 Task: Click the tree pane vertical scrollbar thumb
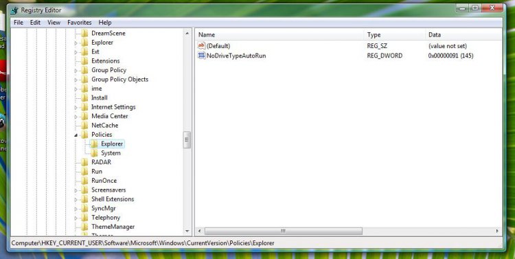(x=187, y=140)
